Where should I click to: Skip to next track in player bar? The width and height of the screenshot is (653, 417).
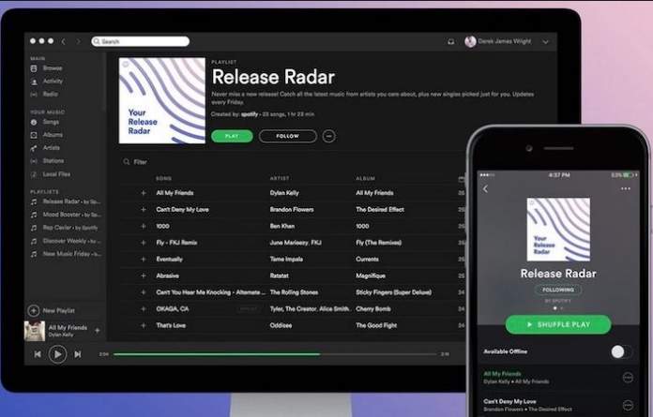pyautogui.click(x=77, y=354)
